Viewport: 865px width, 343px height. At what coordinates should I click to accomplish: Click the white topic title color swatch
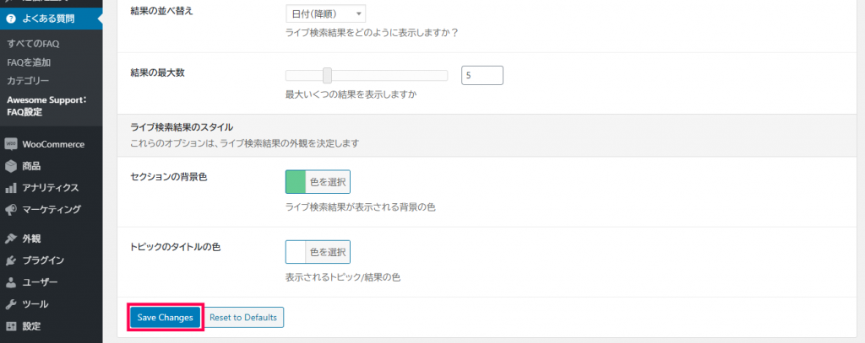pos(296,252)
